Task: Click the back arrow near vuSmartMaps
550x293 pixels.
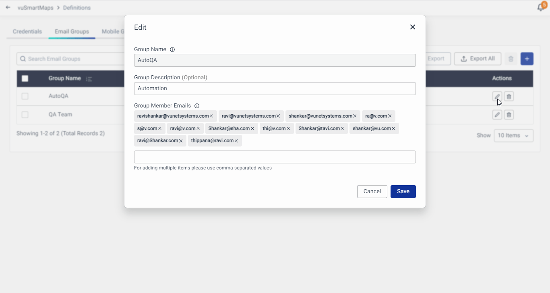Action: (8, 8)
